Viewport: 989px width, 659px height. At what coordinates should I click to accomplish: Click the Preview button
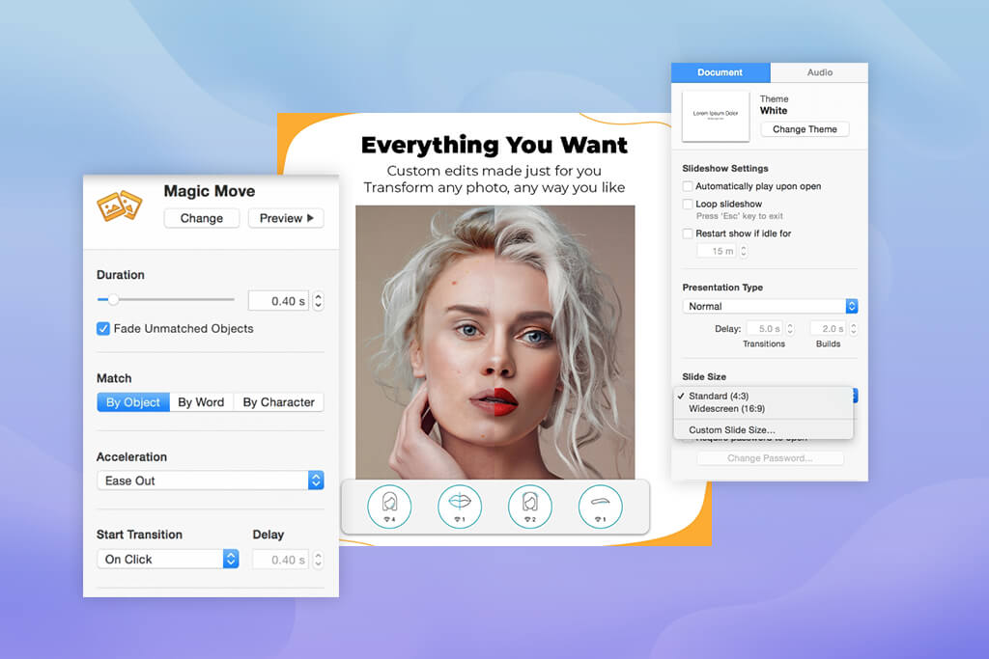286,219
